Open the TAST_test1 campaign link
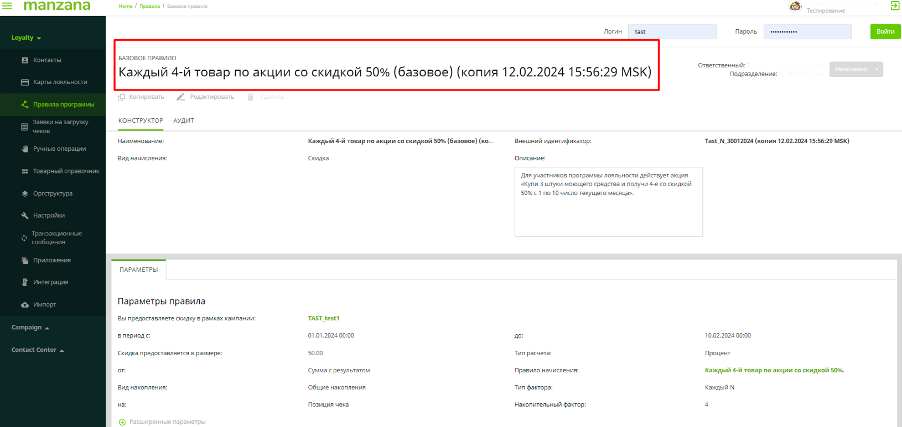Viewport: 902px width, 427px height. coord(324,318)
